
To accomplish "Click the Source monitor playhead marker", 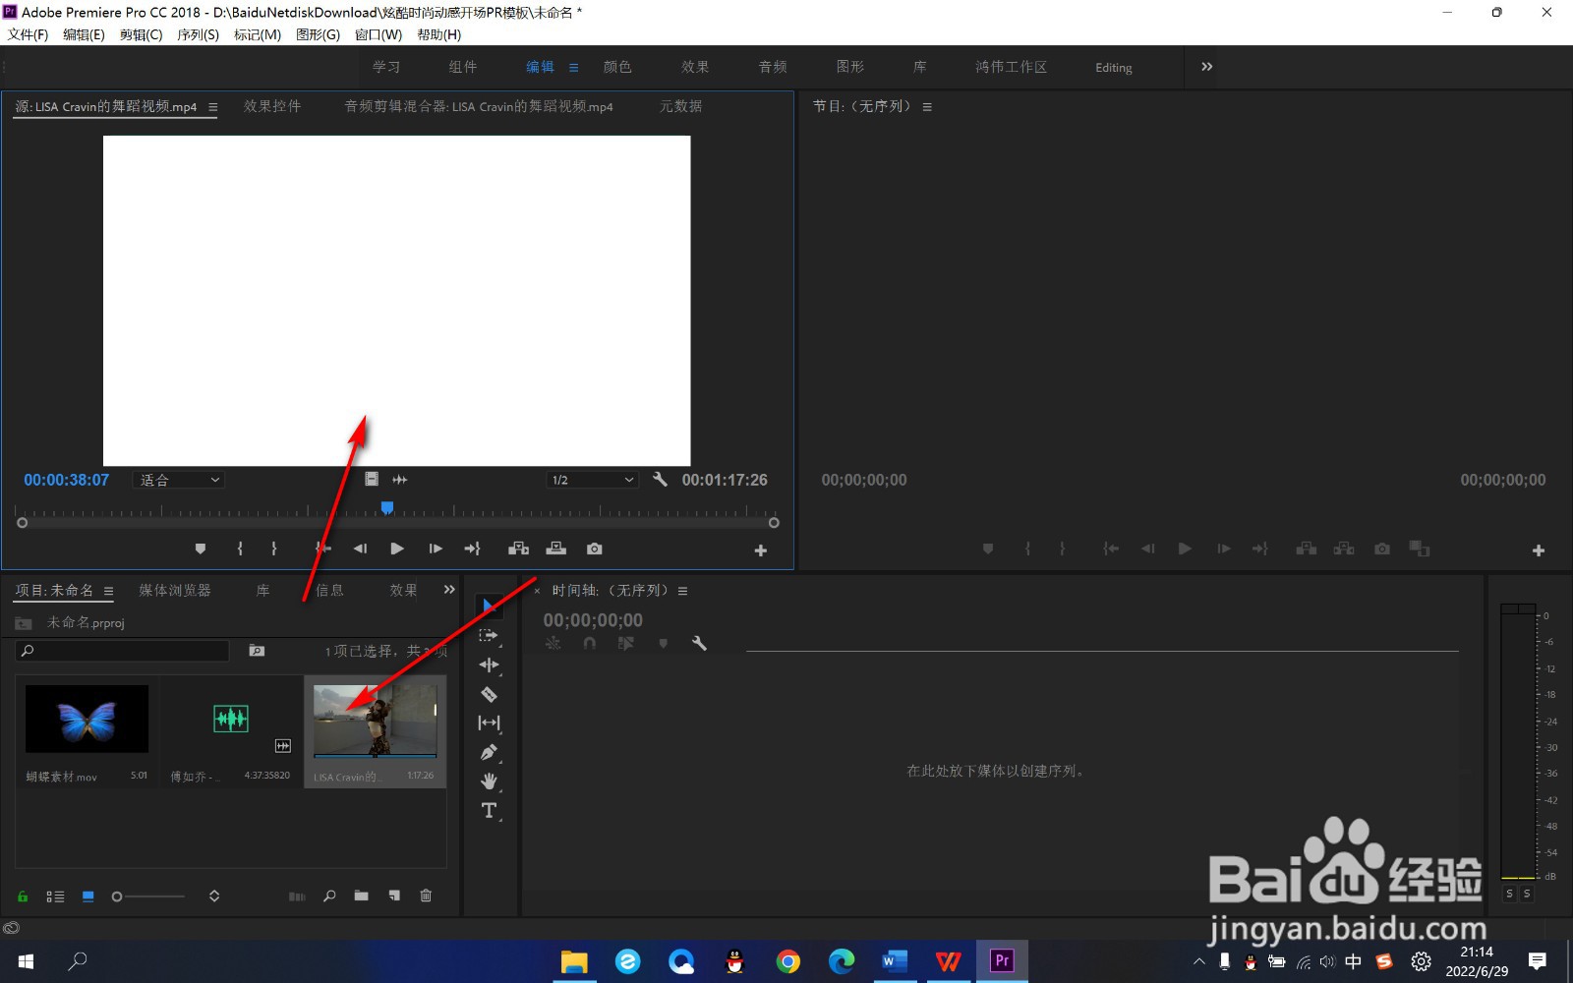I will tap(387, 508).
